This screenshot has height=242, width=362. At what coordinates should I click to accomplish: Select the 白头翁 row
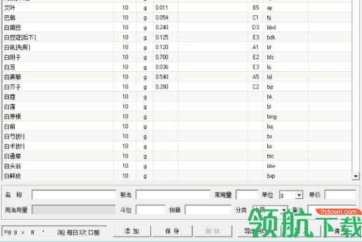[177, 166]
